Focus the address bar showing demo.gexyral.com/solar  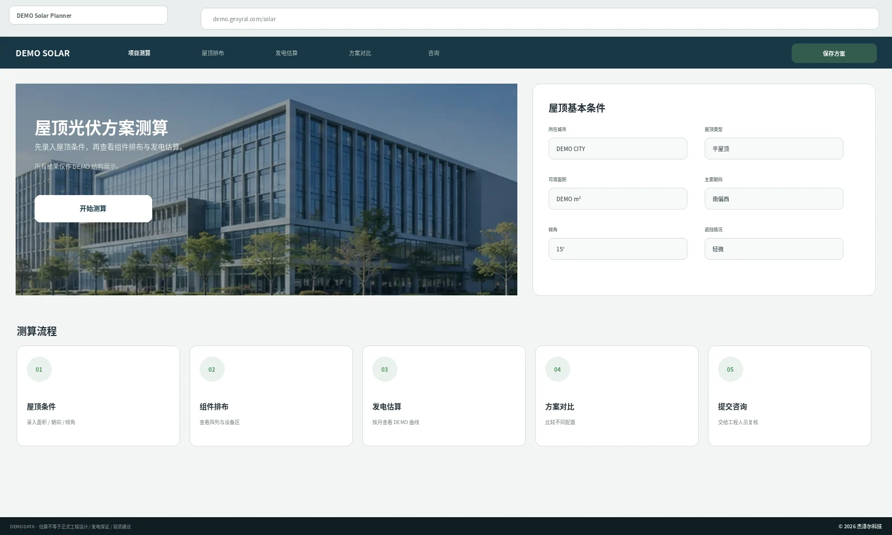[540, 19]
